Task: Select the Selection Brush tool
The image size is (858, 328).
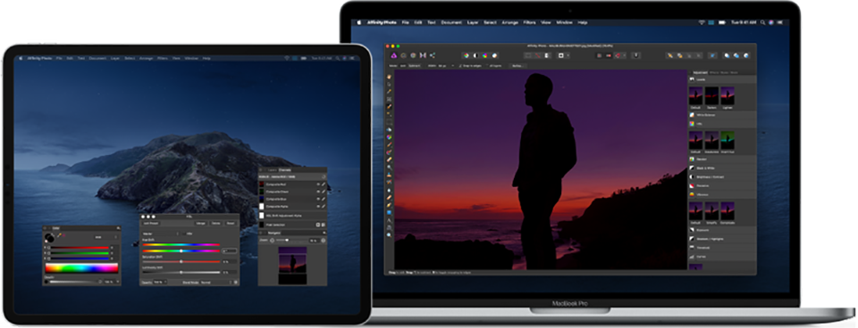Action: 389,106
